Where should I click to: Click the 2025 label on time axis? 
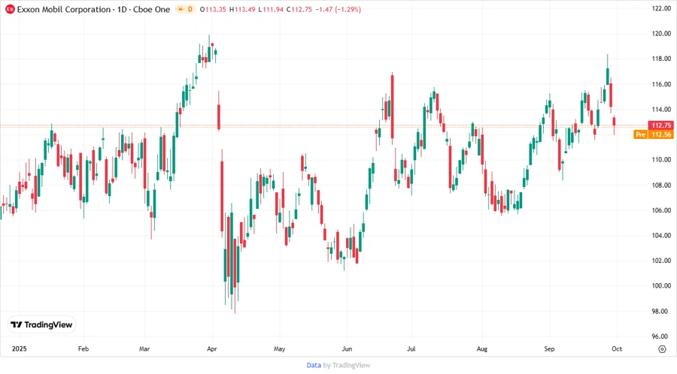coord(20,349)
